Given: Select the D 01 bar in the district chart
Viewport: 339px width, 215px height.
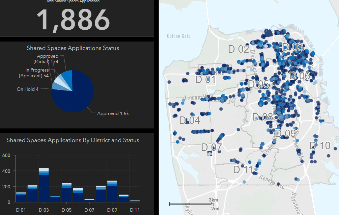Looking at the screenshot, I should (x=21, y=197).
